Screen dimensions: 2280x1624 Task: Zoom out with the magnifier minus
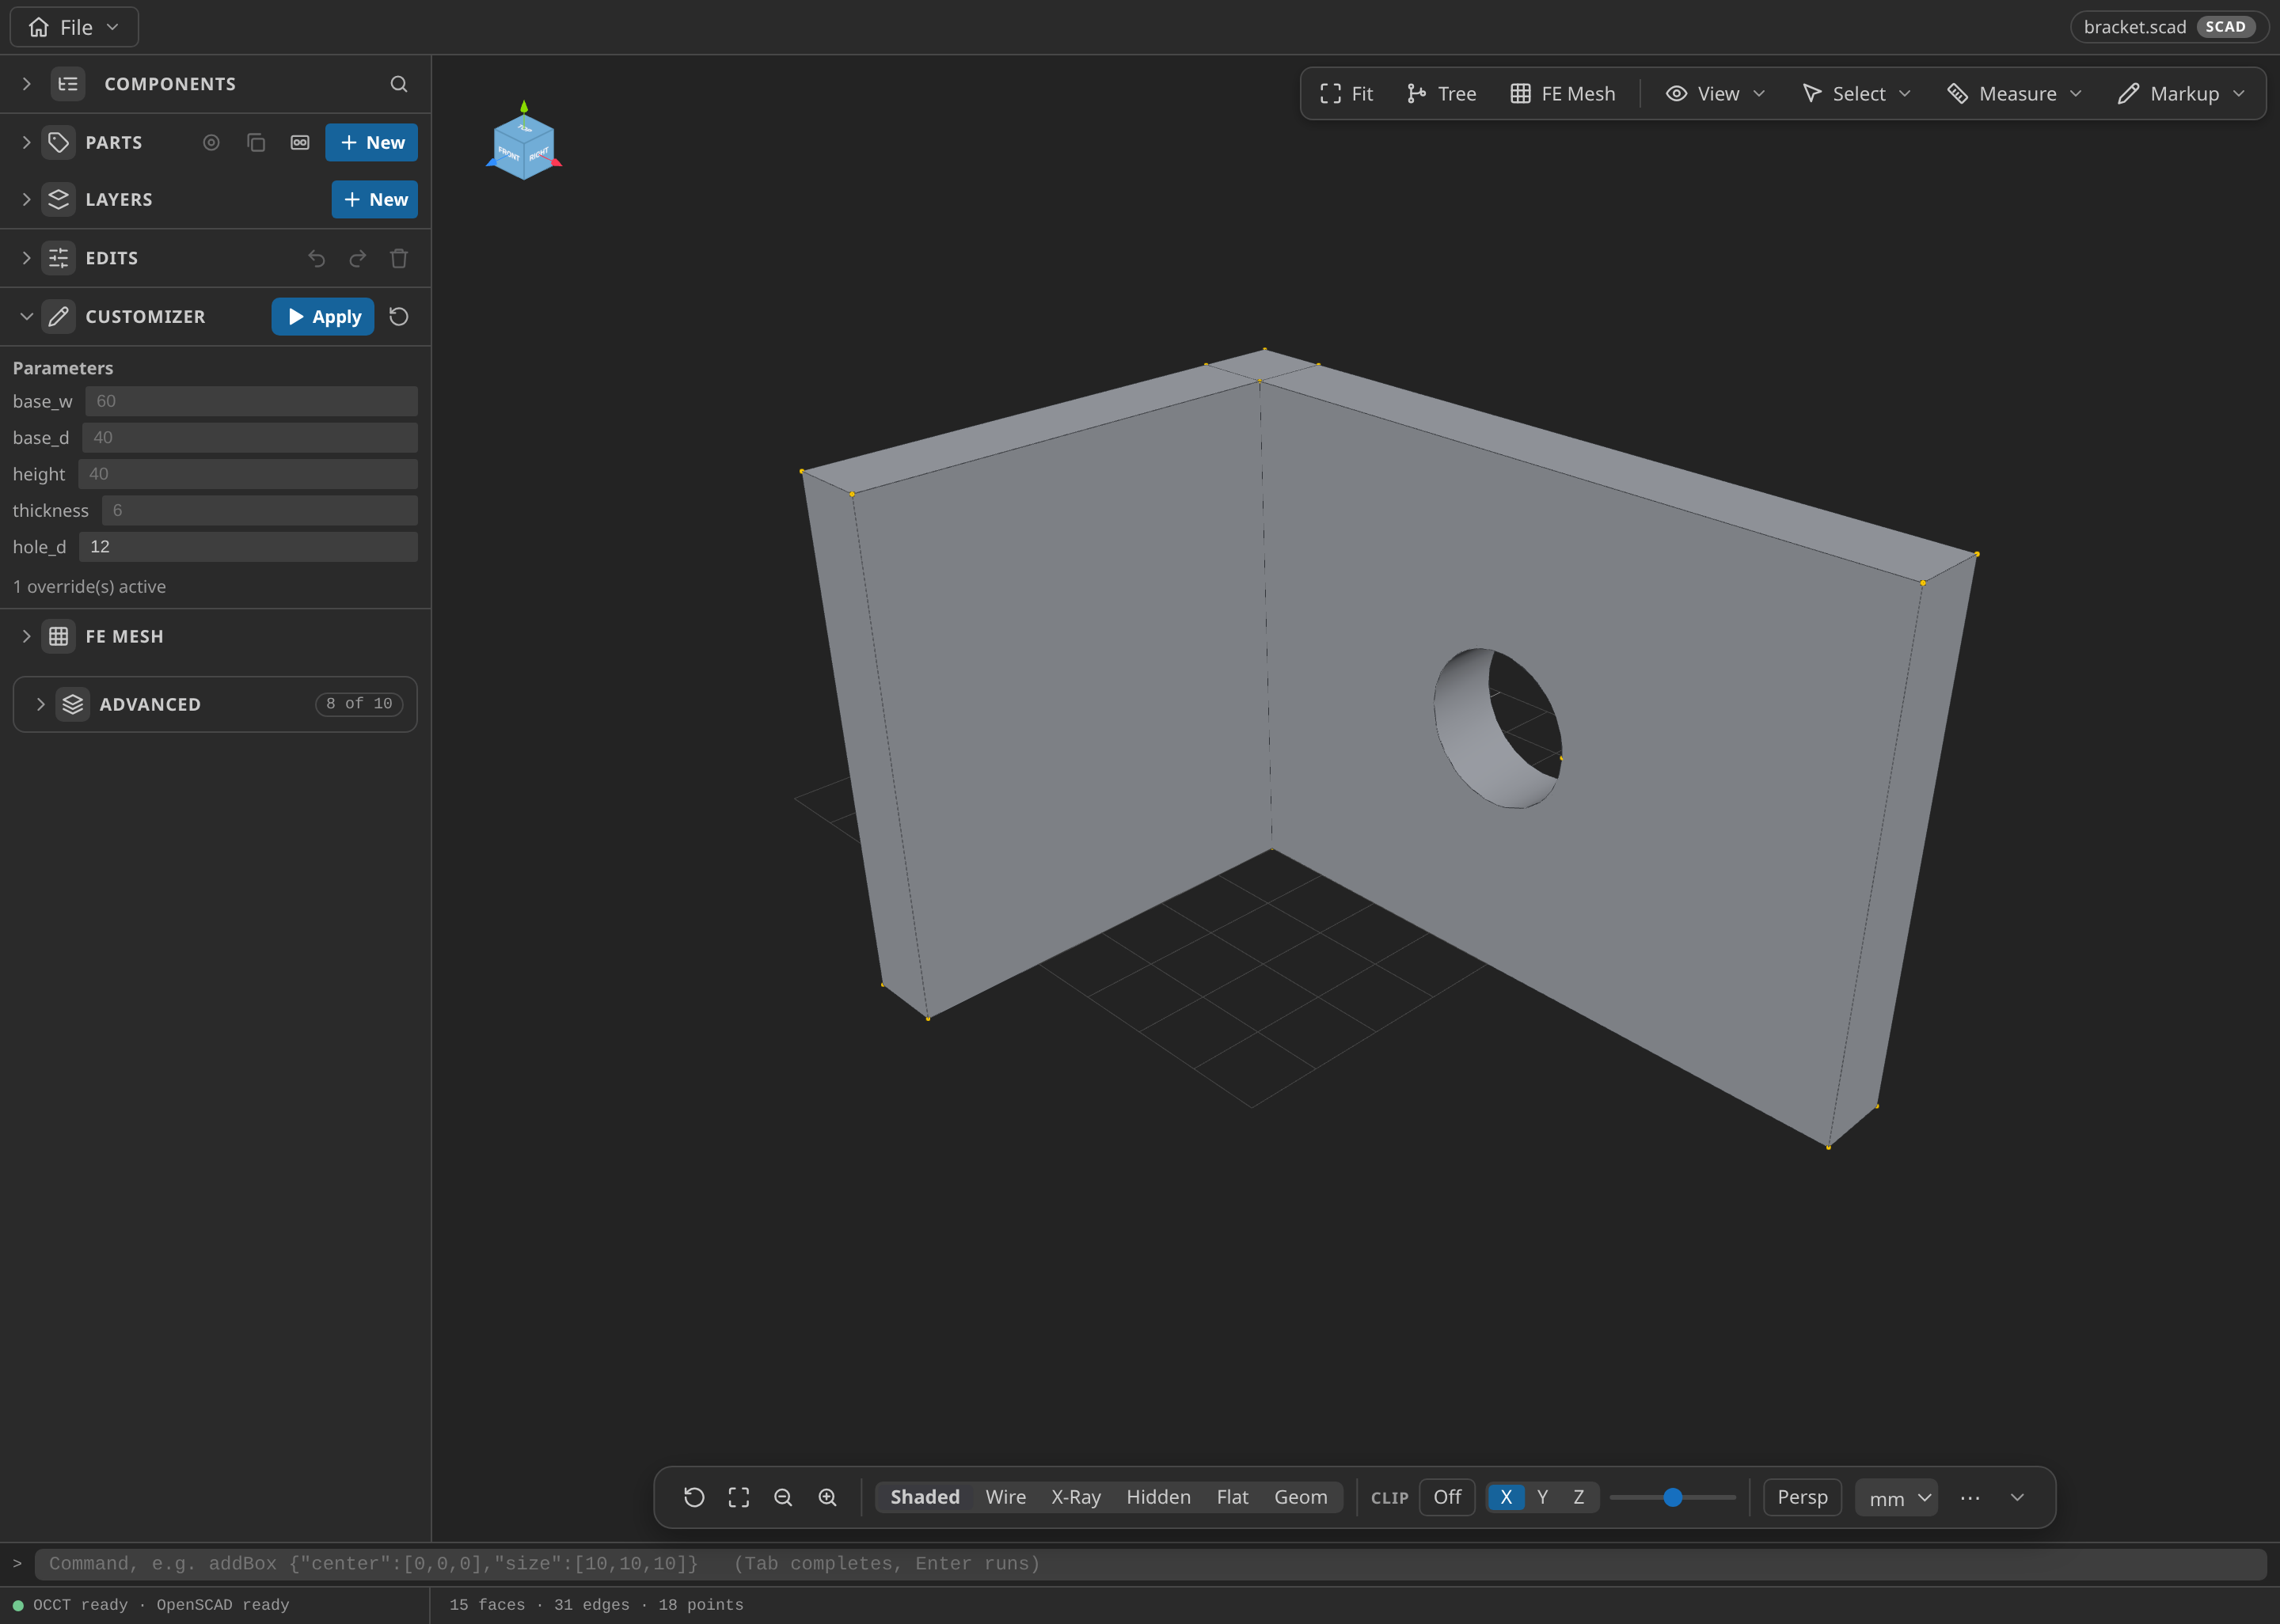point(783,1497)
